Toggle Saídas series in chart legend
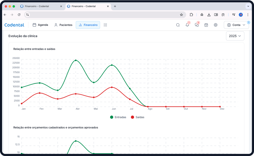The width and height of the screenshot is (254, 156). click(x=137, y=117)
